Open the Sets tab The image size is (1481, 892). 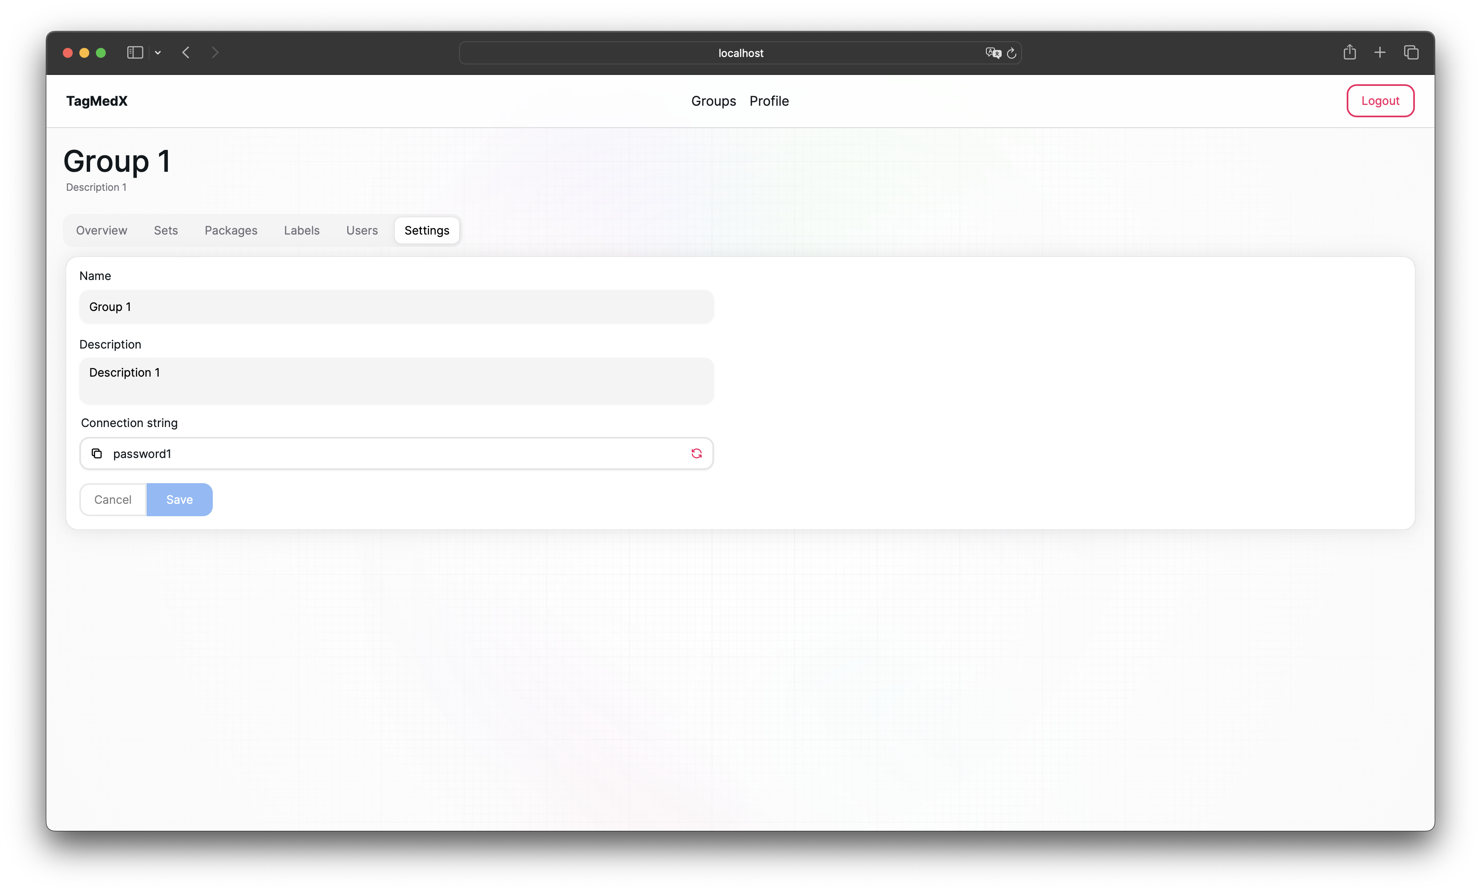(x=166, y=231)
